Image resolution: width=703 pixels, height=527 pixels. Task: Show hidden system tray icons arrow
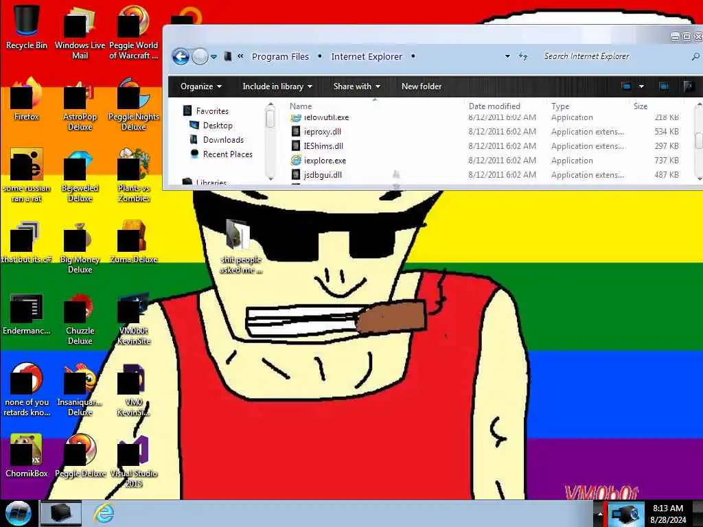[x=600, y=514]
